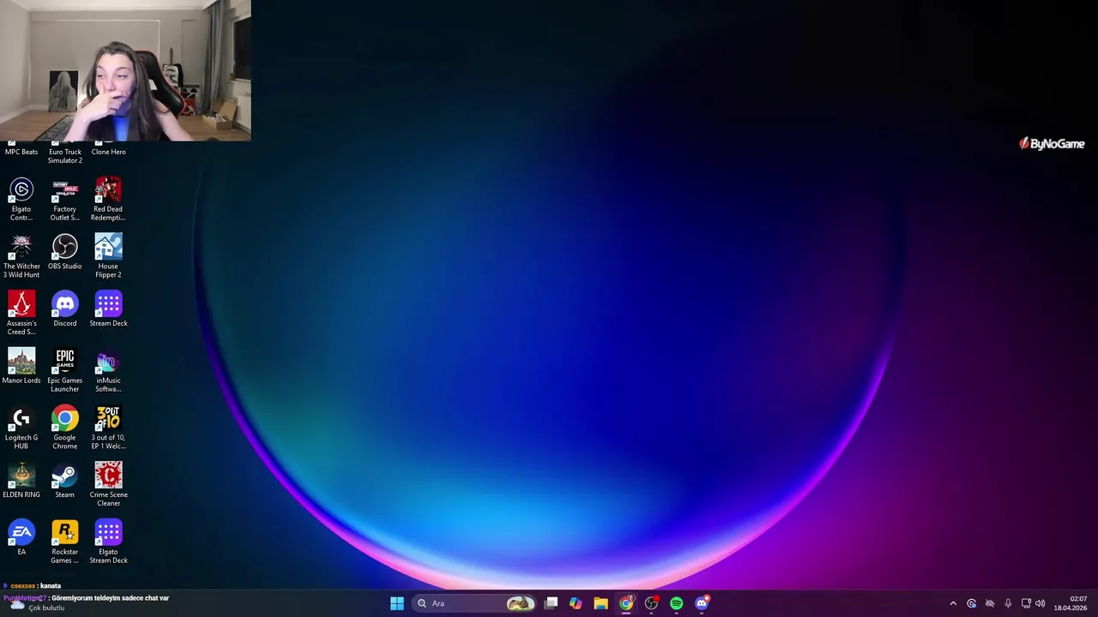1098x617 pixels.
Task: Open Task View from the taskbar
Action: coord(552,603)
